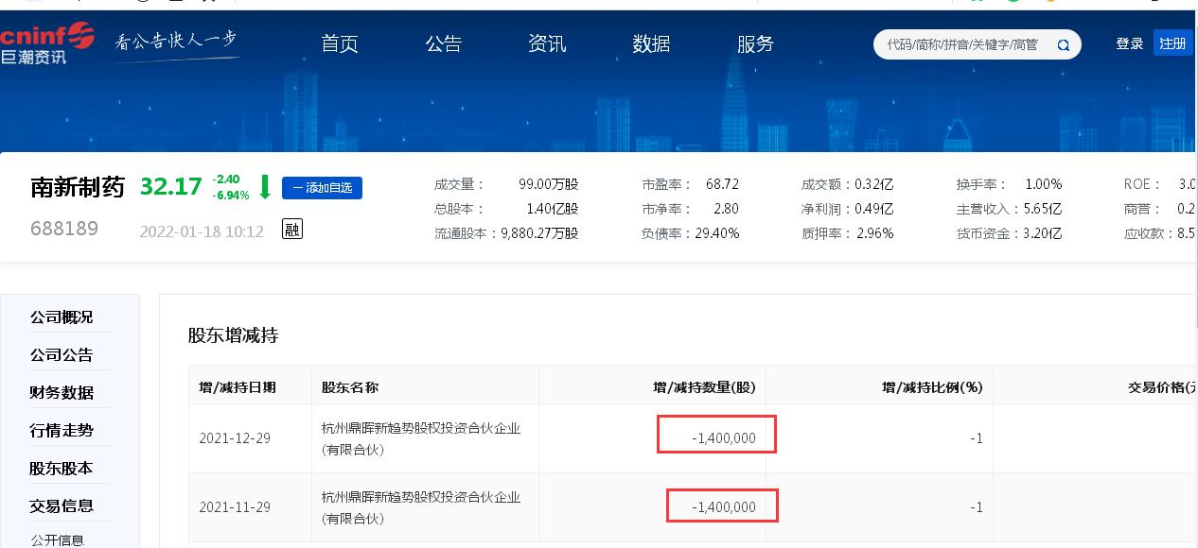Click the stock name 南新制药
The height and width of the screenshot is (548, 1198).
[78, 187]
